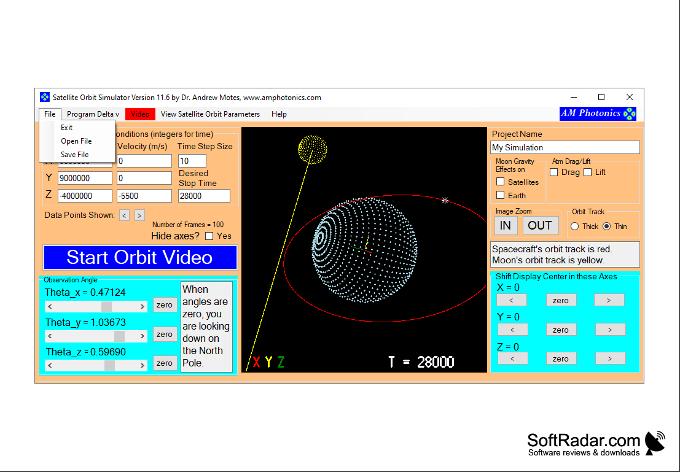Image resolution: width=680 pixels, height=472 pixels.
Task: Click the Desired Stop Time field
Action: pyautogui.click(x=205, y=196)
